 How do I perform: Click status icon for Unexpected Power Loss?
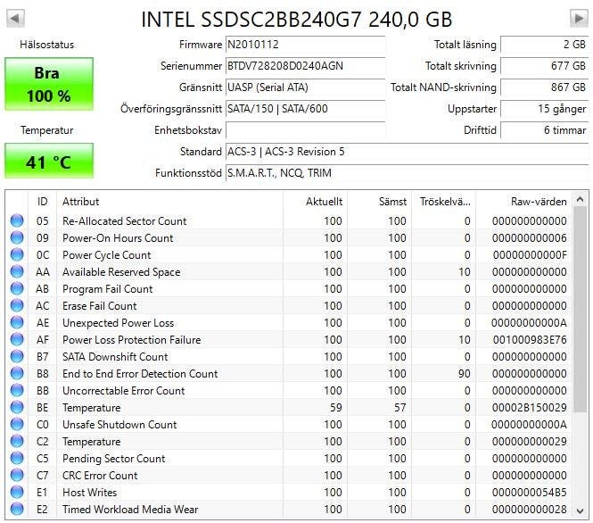pyautogui.click(x=17, y=323)
